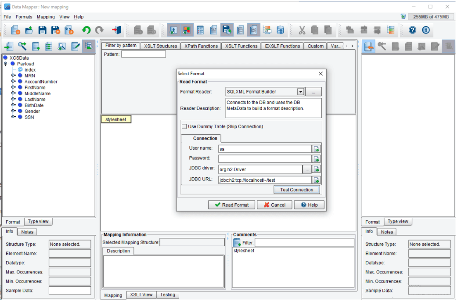The width and height of the screenshot is (458, 302).
Task: Open the View menu
Action: click(x=64, y=17)
